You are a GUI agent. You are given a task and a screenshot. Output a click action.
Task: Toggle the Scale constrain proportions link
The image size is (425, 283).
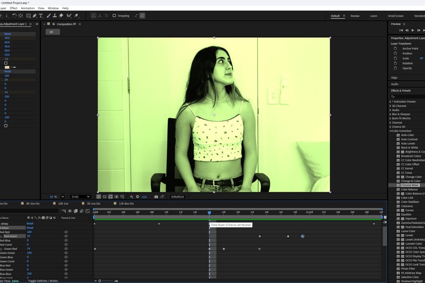tap(422, 58)
